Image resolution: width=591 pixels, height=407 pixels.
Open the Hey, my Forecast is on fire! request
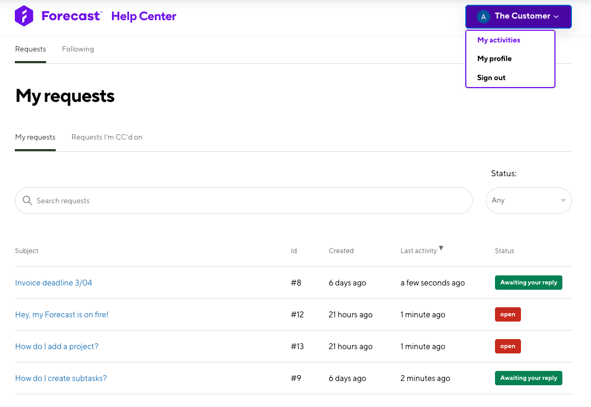point(62,315)
